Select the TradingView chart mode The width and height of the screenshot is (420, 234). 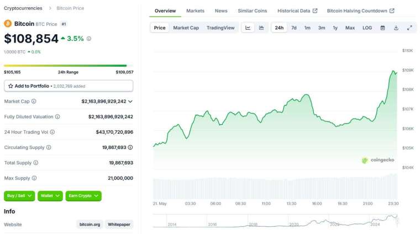(x=221, y=28)
